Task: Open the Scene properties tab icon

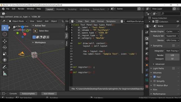Action: (147, 54)
